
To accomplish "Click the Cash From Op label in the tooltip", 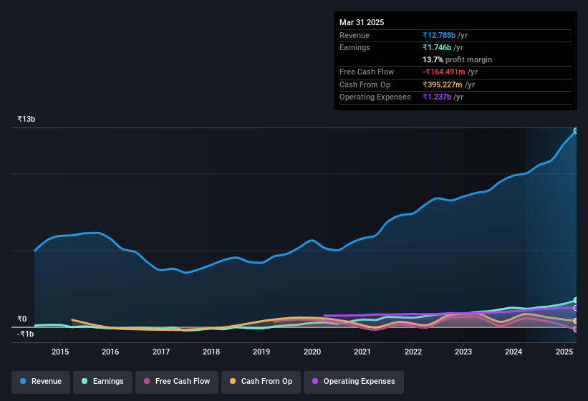I will 365,84.
